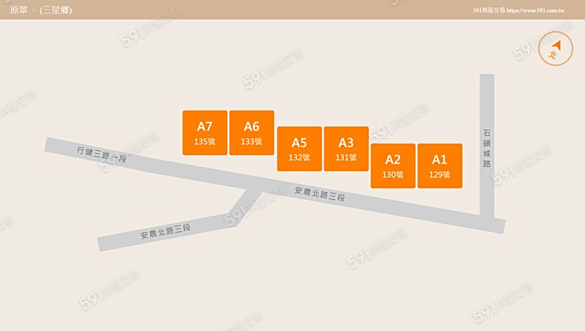Click the 135號 address text
Screen dimensions: 585x331
205,141
